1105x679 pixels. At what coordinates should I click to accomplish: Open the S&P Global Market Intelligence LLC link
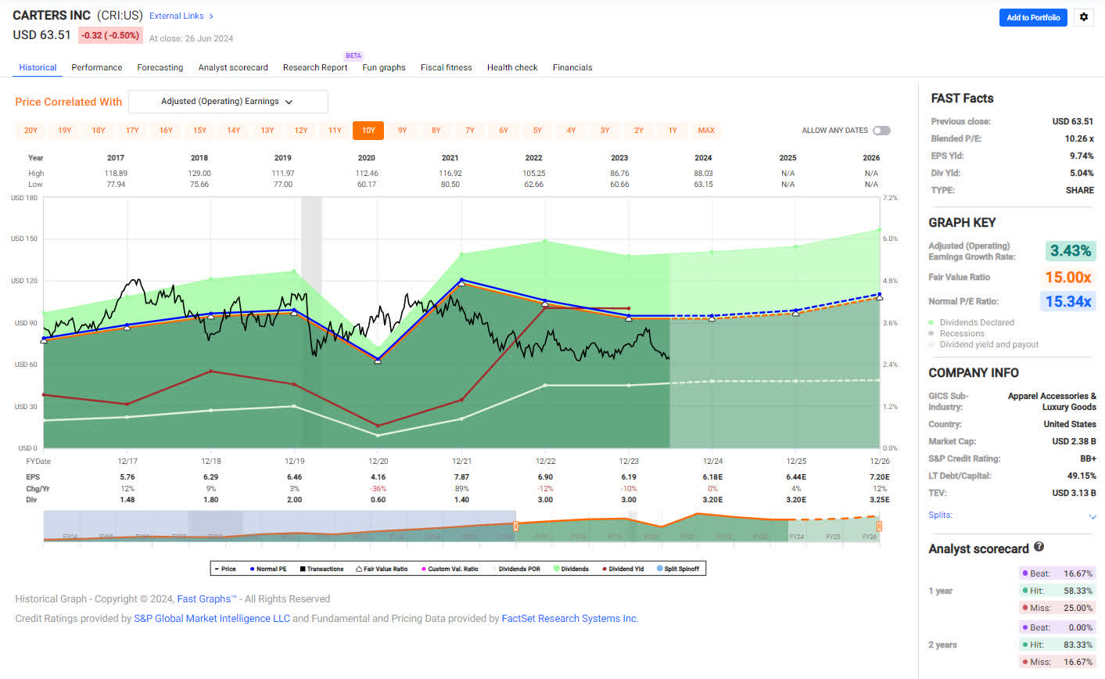pyautogui.click(x=212, y=618)
